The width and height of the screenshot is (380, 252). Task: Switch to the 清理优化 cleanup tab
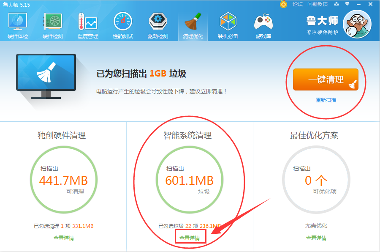(192, 25)
